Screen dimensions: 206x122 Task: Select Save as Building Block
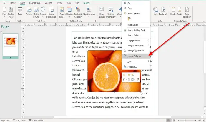tap(136, 30)
